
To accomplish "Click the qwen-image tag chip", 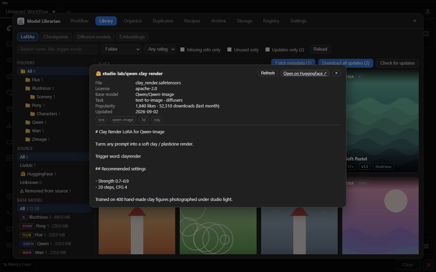I will tap(123, 120).
